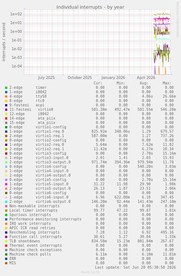Viewport: 181px width, 276px height.
Task: Click the July 2025 axis label
Action: 46,77
